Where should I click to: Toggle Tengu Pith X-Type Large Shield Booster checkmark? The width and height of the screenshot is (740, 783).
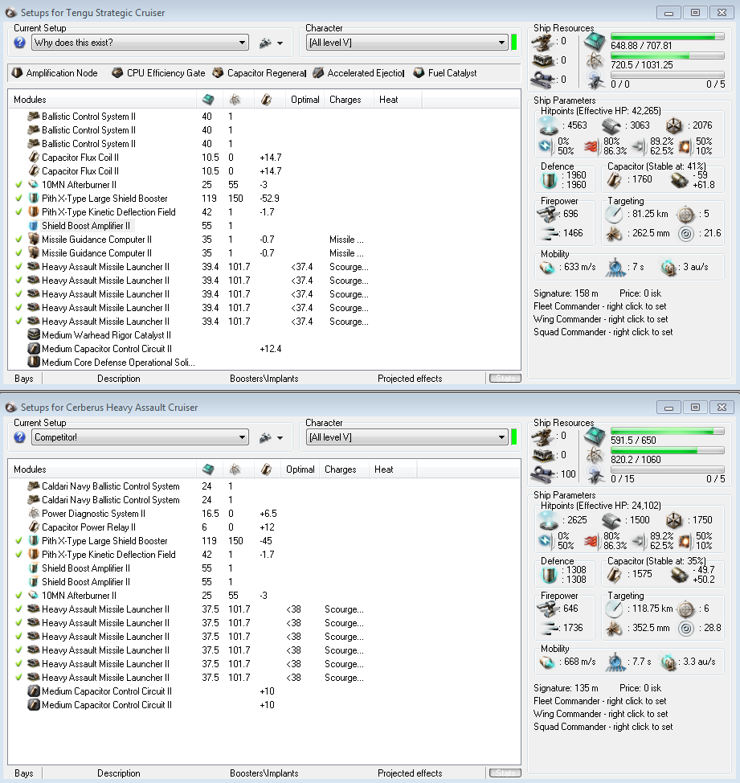19,199
